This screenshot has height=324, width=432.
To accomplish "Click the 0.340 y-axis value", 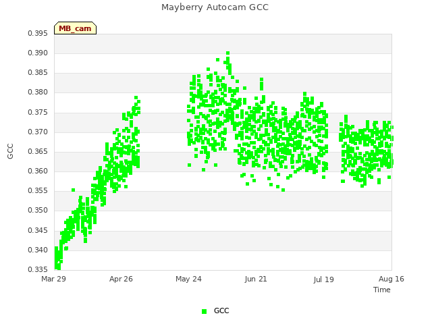I will click(x=38, y=250).
